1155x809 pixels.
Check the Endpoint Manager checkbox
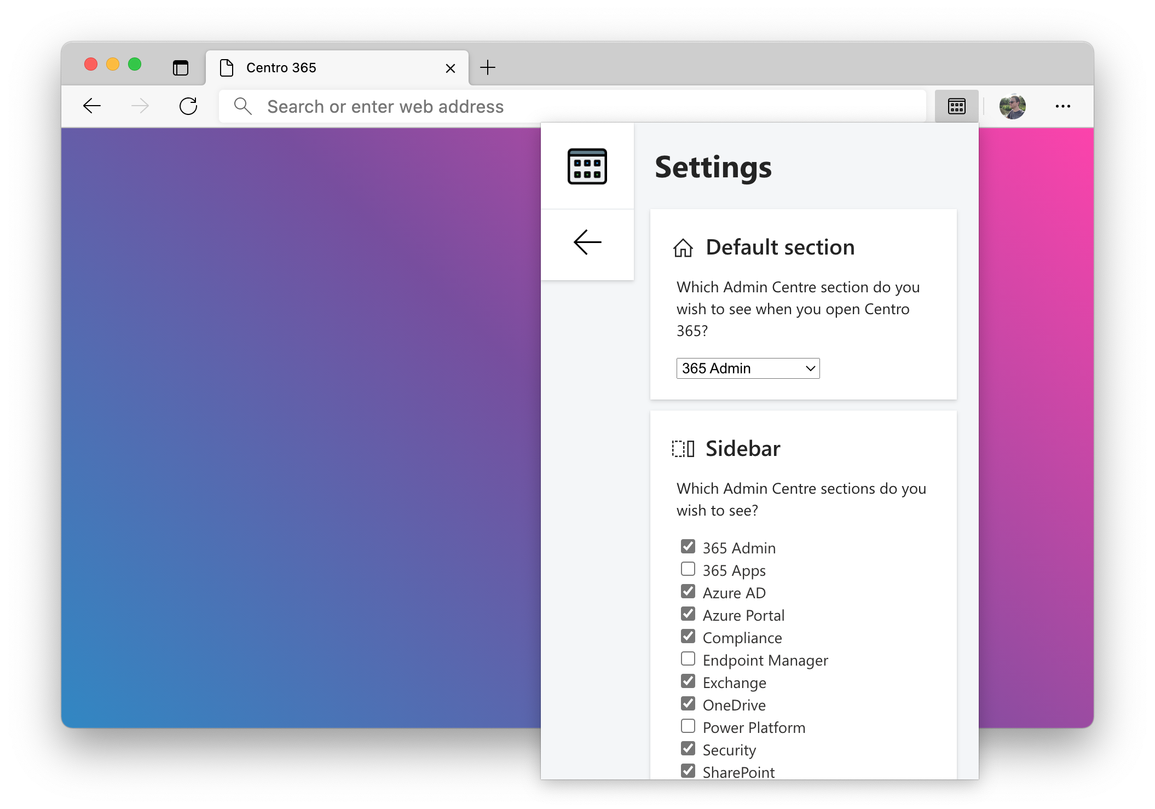(688, 659)
